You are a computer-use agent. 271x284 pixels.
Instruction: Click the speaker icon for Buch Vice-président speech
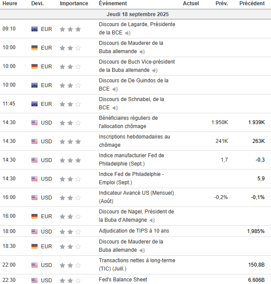click(155, 71)
